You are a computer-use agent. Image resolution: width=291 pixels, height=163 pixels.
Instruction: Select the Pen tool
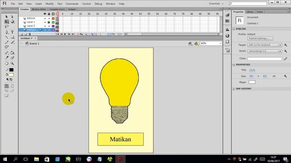coord(6,32)
